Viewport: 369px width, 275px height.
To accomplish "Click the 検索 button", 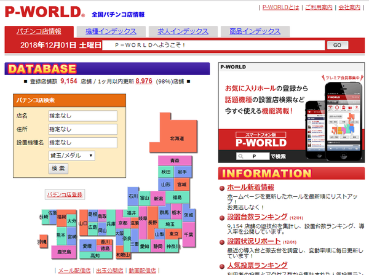I will tap(58, 169).
